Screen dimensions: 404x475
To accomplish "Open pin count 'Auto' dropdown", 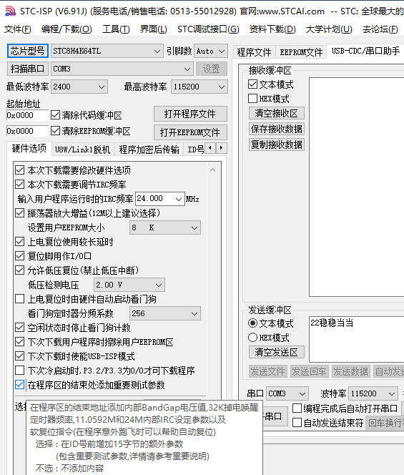I will [211, 51].
